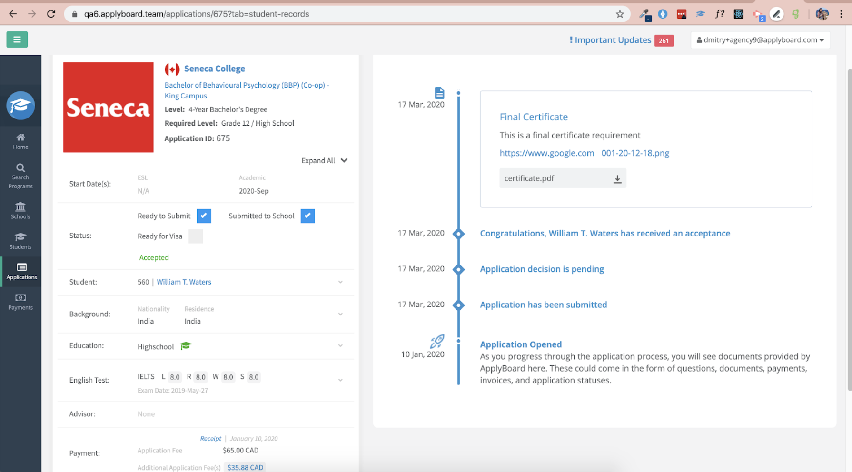852x472 pixels.
Task: Open the Chrome three-dot menu
Action: click(x=841, y=14)
